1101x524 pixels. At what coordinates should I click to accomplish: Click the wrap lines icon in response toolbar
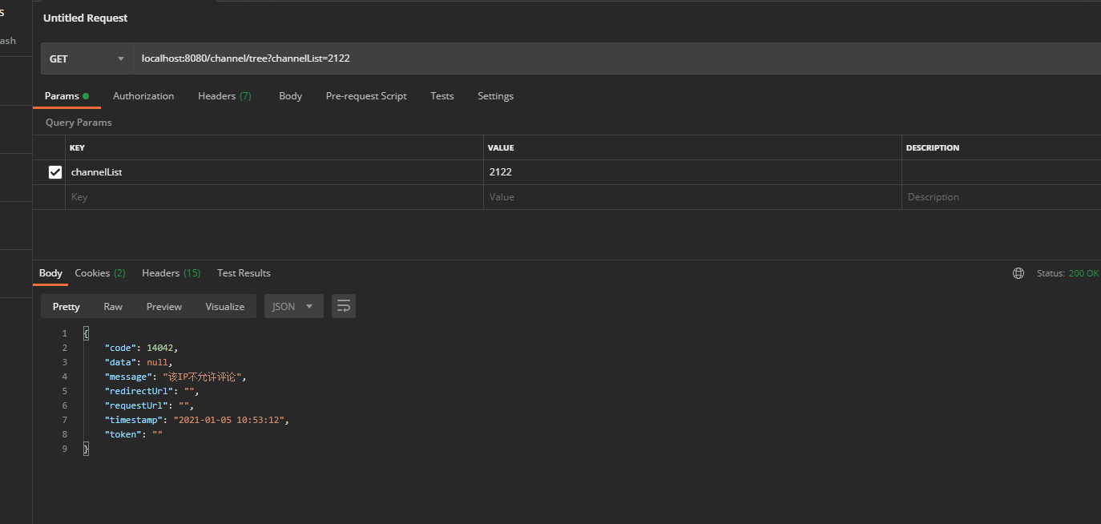point(344,306)
